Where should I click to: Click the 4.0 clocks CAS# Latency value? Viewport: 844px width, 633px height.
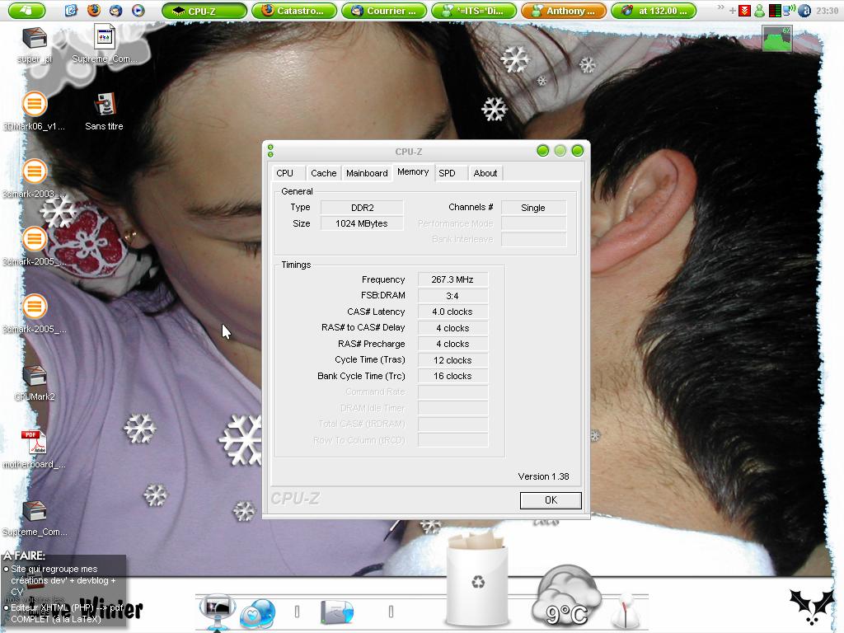452,312
